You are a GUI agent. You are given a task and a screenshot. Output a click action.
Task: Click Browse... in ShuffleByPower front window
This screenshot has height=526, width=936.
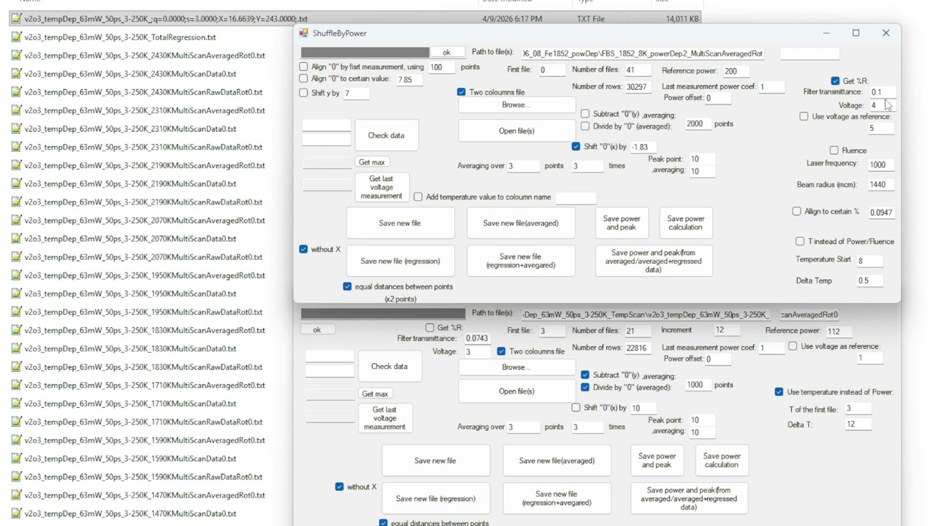516,105
